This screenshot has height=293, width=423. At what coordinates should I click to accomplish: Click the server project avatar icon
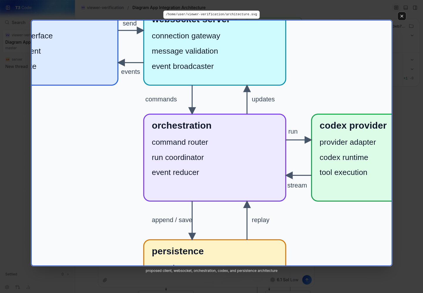click(x=8, y=59)
